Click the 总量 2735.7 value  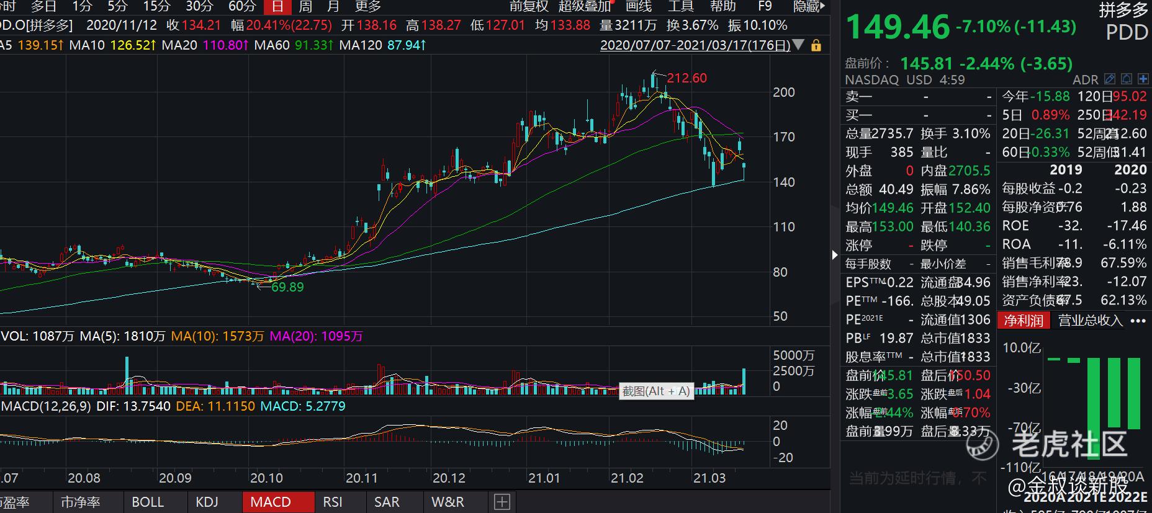[893, 134]
